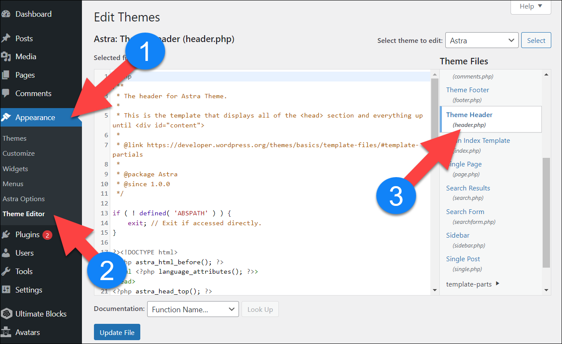Click the Look Up button
562x344 pixels.
click(260, 309)
